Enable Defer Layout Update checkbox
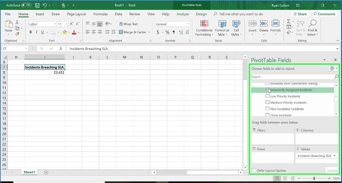 point(253,170)
